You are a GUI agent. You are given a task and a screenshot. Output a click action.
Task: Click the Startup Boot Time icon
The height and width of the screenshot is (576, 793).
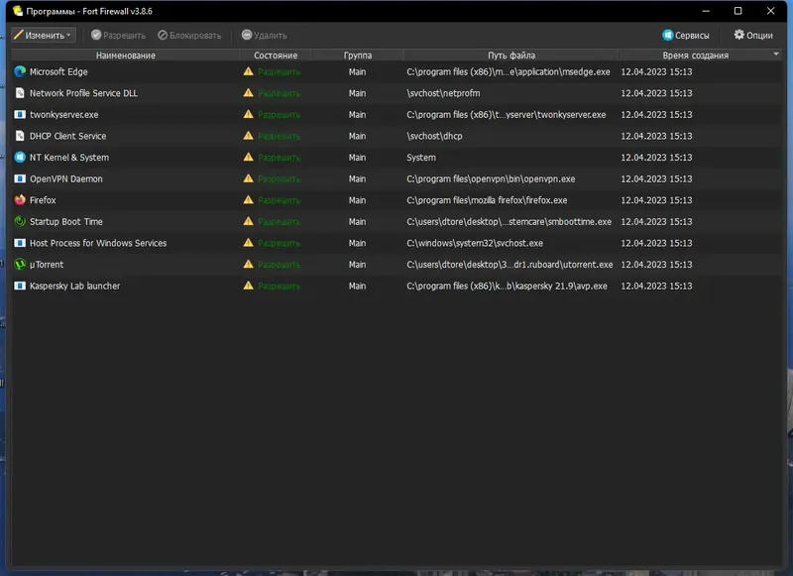click(20, 221)
